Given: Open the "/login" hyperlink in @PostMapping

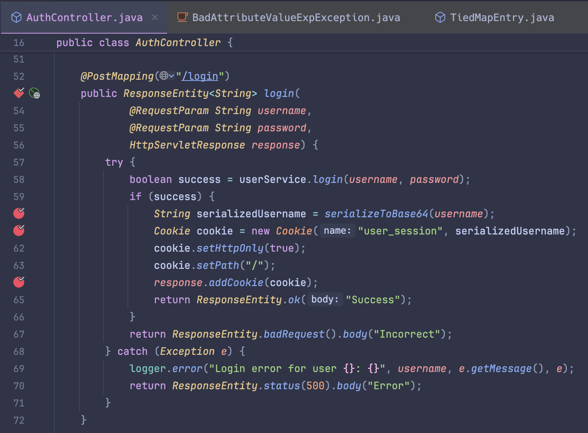Looking at the screenshot, I should [200, 76].
